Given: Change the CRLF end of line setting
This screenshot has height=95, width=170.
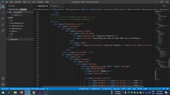Looking at the screenshot, I should [x=129, y=89].
